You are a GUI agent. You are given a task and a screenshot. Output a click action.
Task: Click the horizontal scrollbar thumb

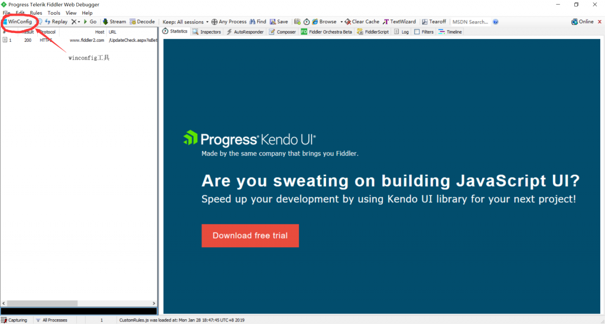point(42,303)
